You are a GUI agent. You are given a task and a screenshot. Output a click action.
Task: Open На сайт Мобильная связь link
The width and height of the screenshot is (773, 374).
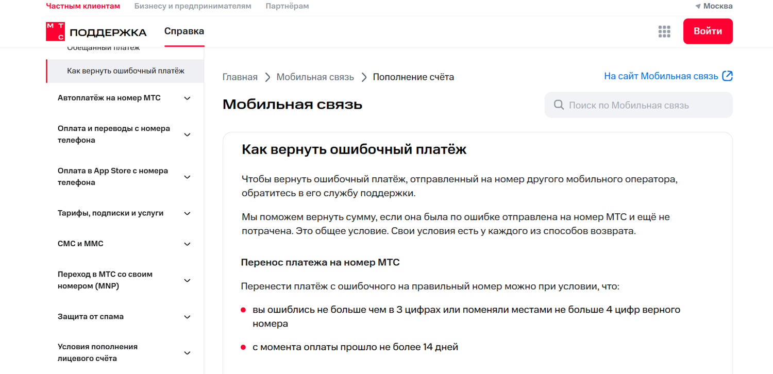point(668,76)
